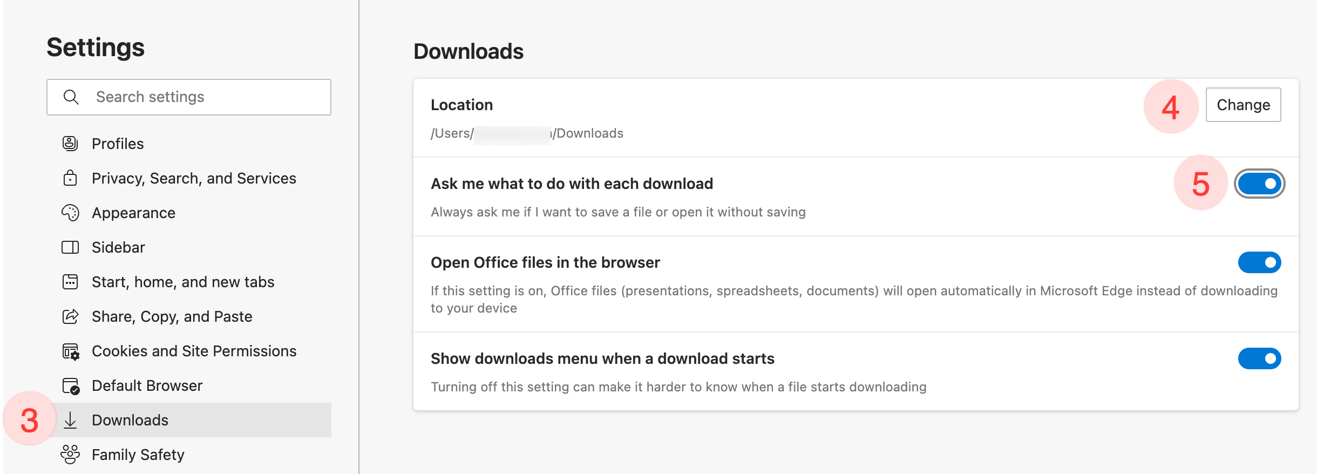Click the Sidebar panel icon
Viewport: 1317px width, 474px height.
click(x=70, y=247)
